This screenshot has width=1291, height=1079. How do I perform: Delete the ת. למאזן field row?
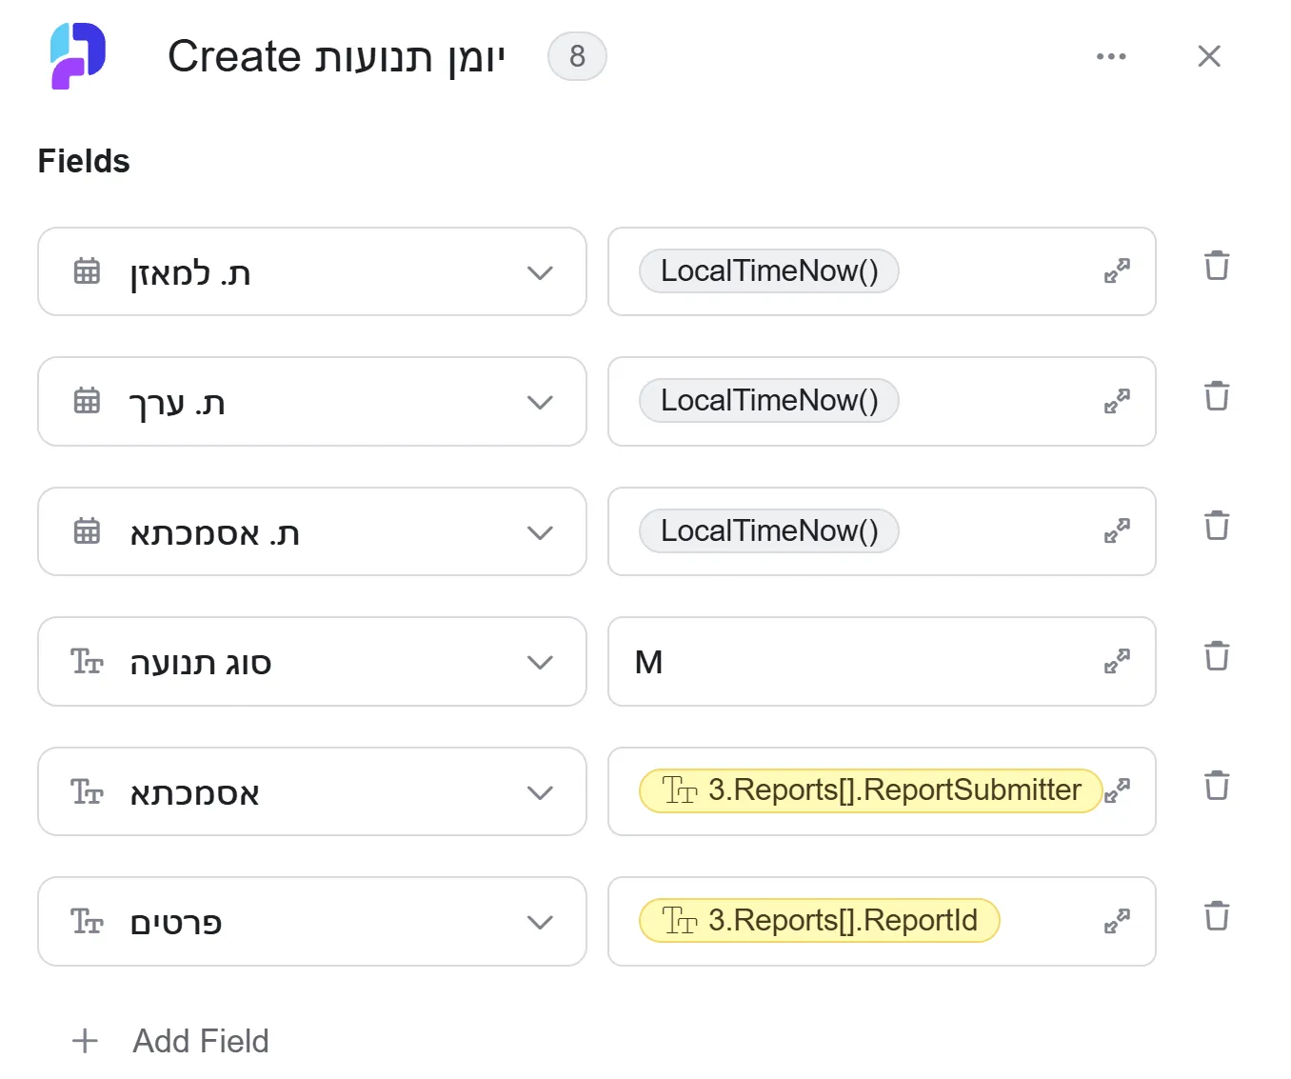click(x=1217, y=266)
